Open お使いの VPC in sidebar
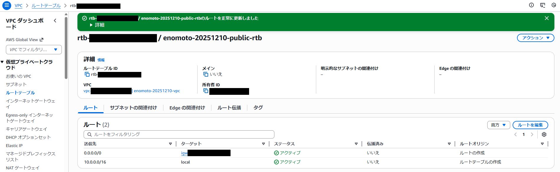Screen dimensions: 560x172 pos(19,76)
